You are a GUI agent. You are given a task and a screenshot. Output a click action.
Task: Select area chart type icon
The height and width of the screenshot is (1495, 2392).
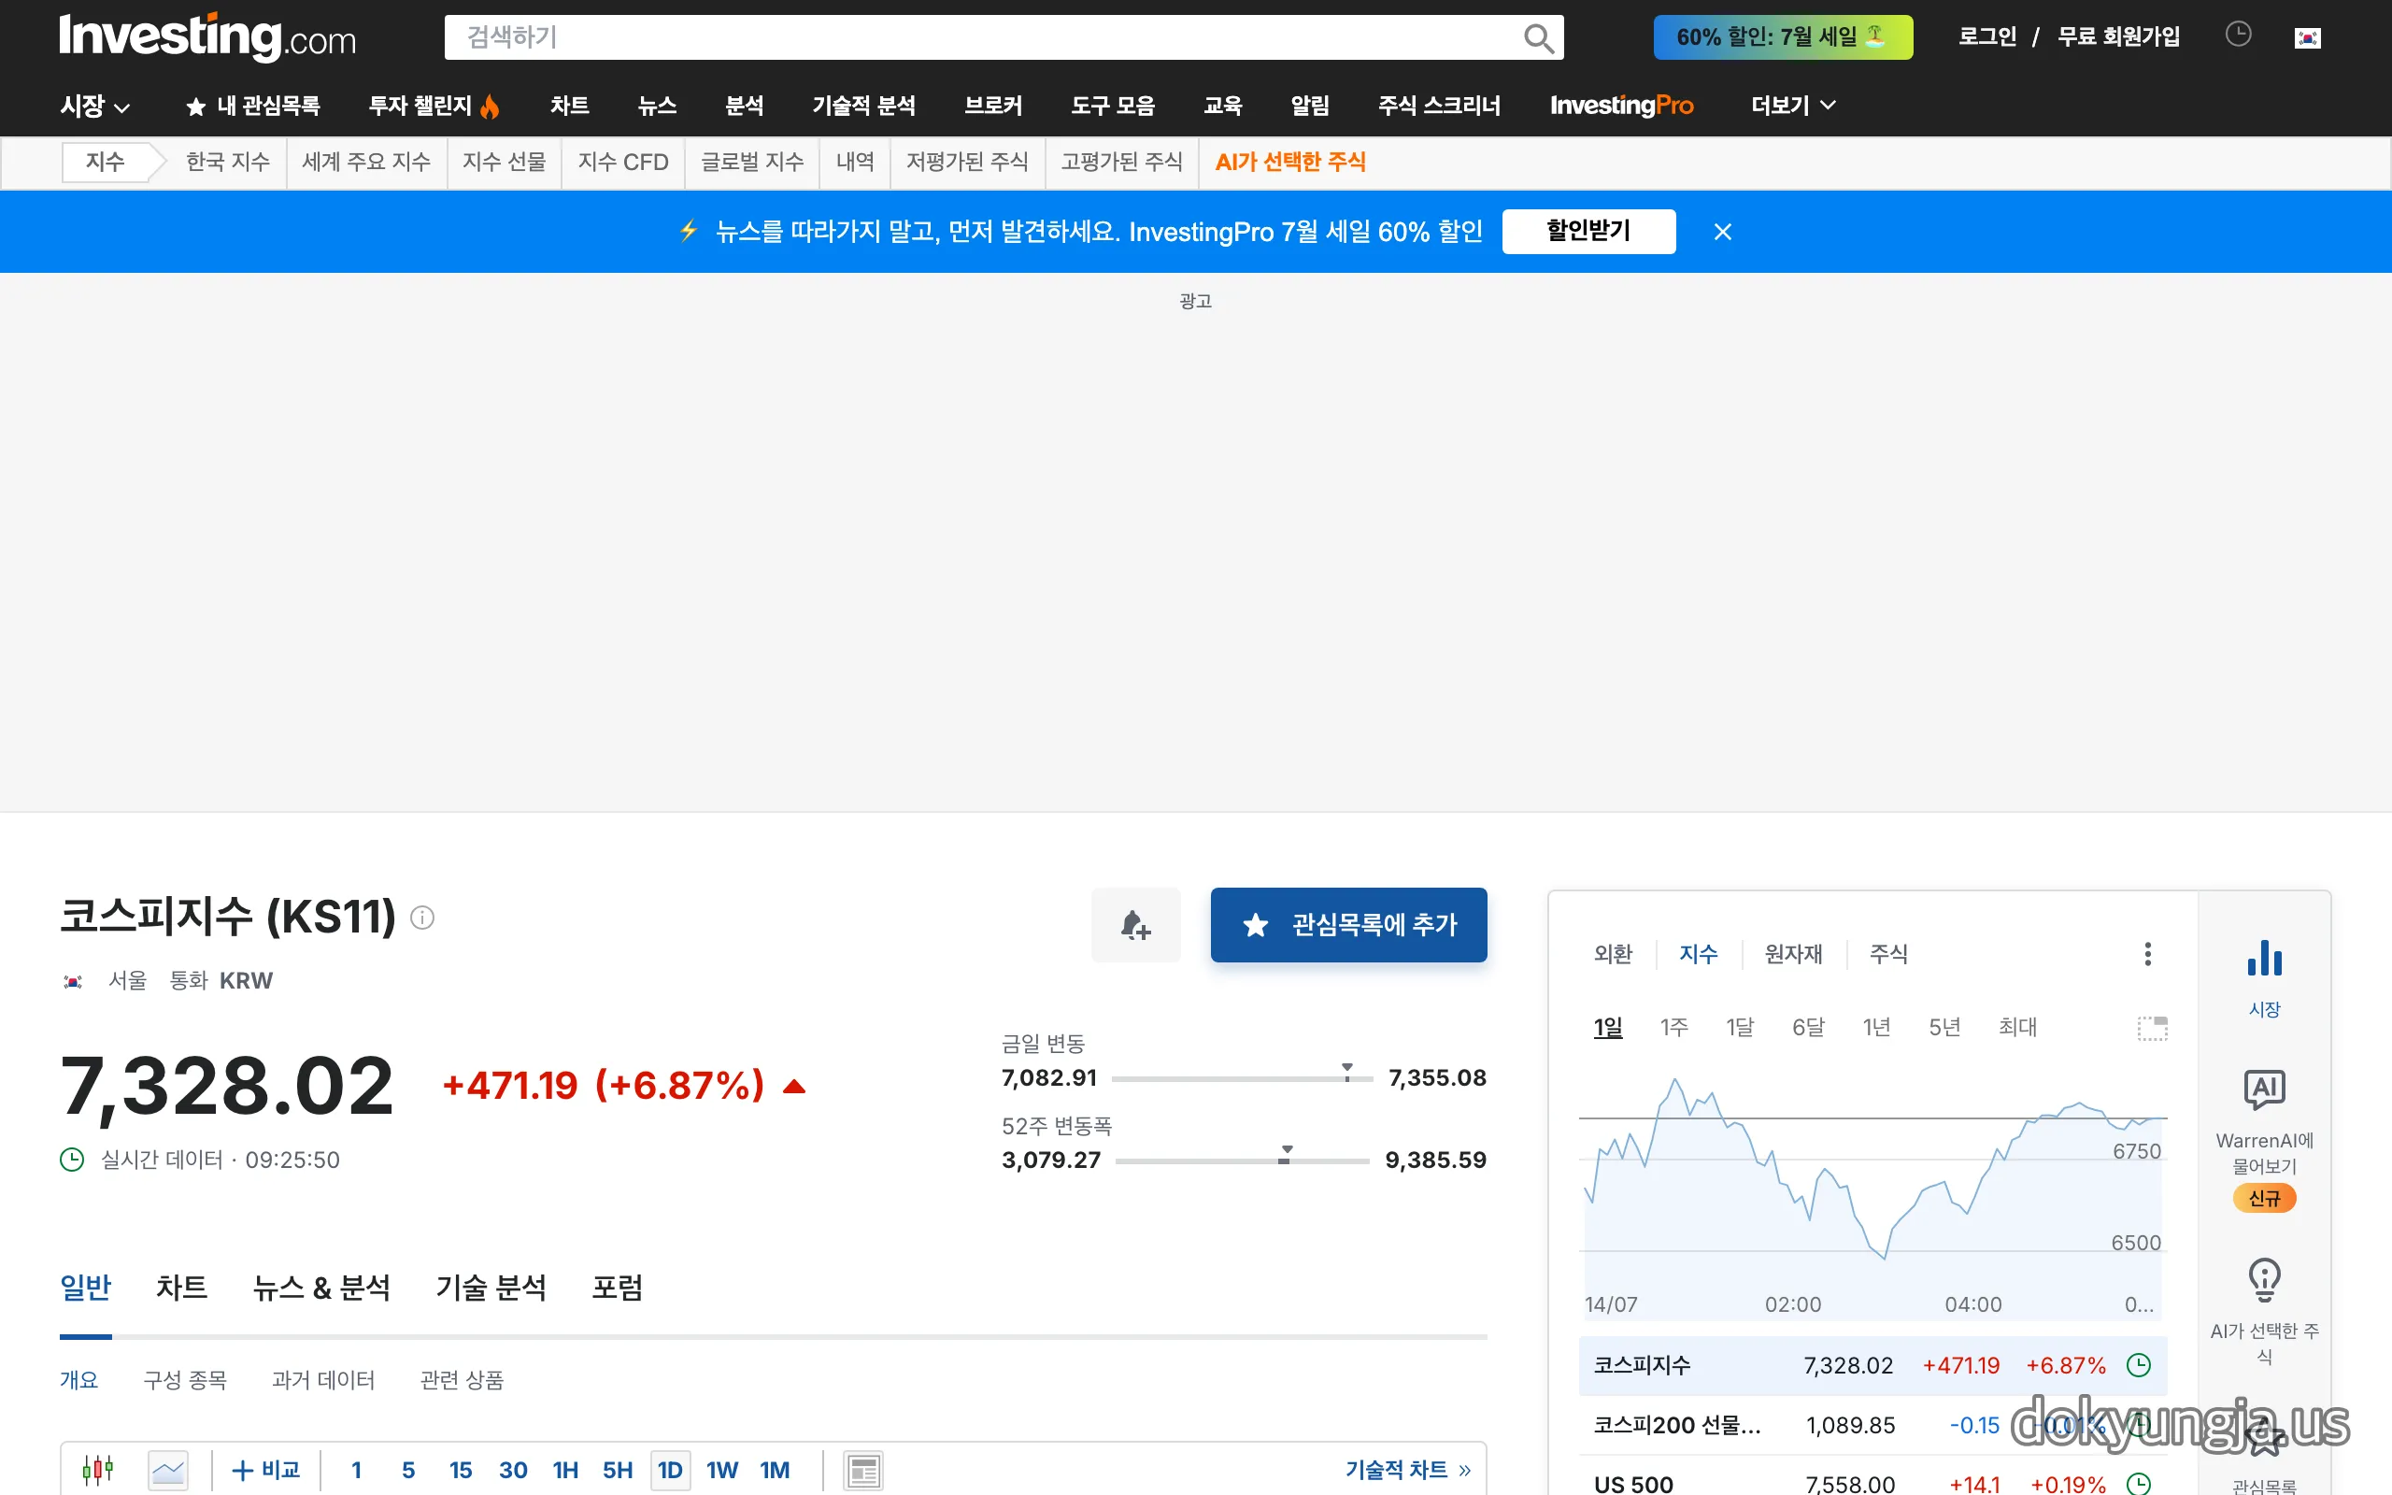point(168,1471)
